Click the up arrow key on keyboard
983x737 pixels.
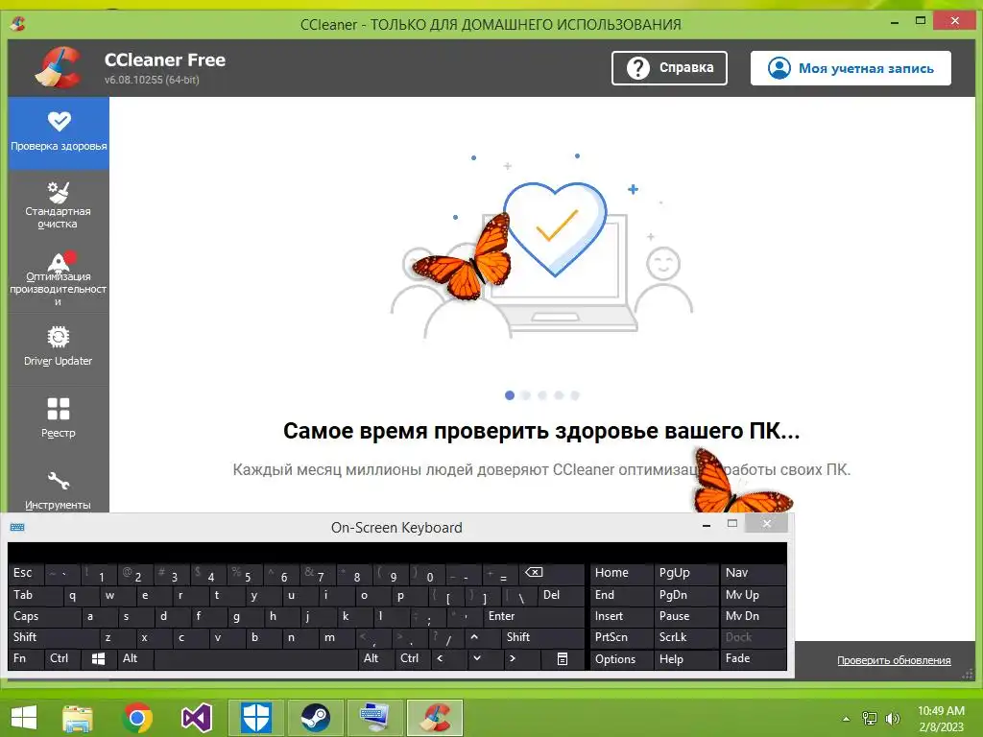point(484,637)
